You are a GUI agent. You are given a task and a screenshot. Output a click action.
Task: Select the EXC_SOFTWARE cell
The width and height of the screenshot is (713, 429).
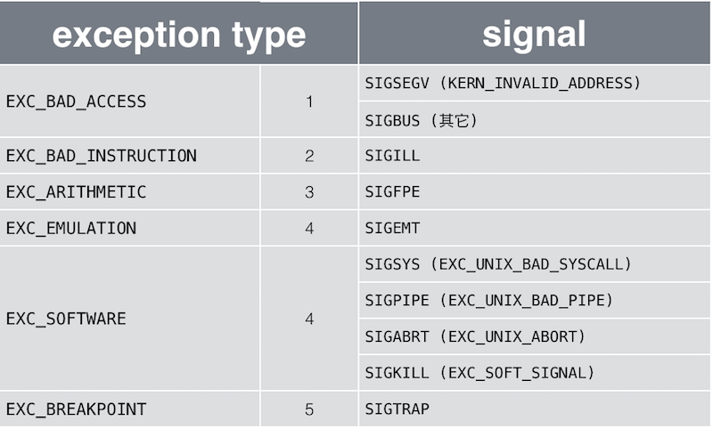click(66, 319)
